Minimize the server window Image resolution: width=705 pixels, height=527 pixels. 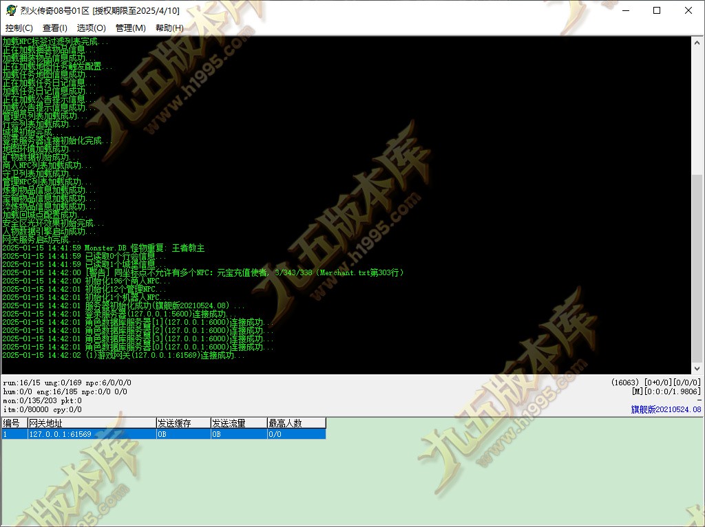click(626, 10)
